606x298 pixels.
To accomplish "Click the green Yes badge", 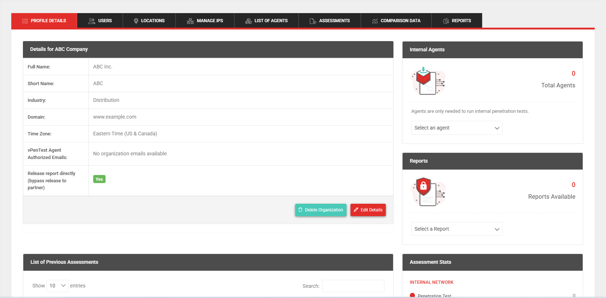I will click(x=99, y=179).
